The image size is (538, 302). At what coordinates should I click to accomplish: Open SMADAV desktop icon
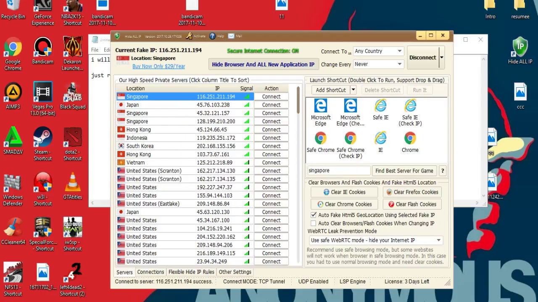pyautogui.click(x=13, y=141)
